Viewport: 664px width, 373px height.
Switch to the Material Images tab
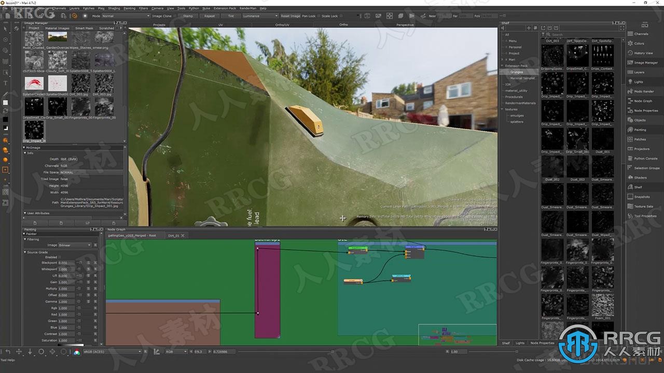[x=57, y=28]
